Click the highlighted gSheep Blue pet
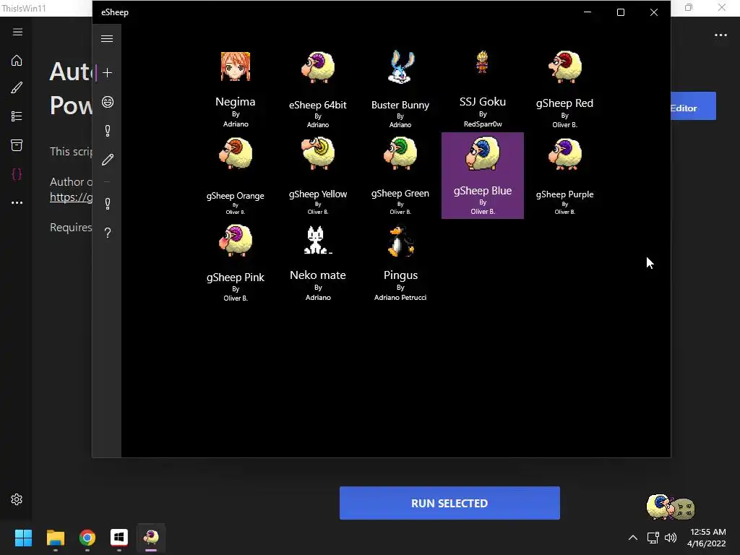The width and height of the screenshot is (740, 555). 482,176
